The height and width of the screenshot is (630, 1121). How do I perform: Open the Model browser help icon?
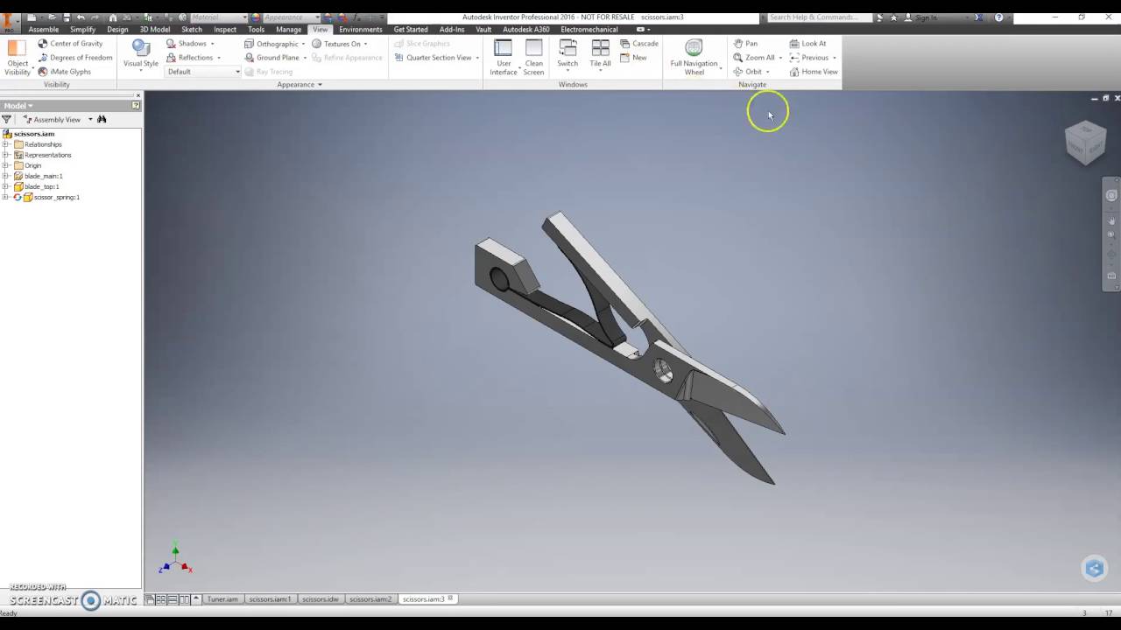coord(136,106)
